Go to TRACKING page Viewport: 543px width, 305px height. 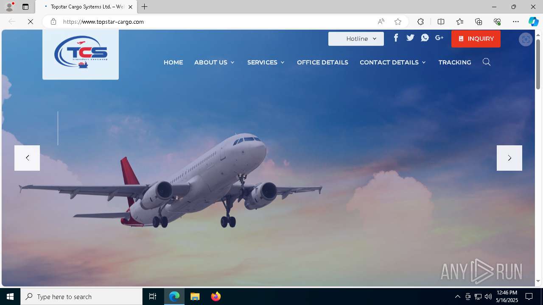(455, 62)
